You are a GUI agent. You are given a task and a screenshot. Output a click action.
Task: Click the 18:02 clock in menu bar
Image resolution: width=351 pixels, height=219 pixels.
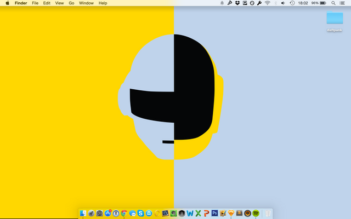coord(303,3)
